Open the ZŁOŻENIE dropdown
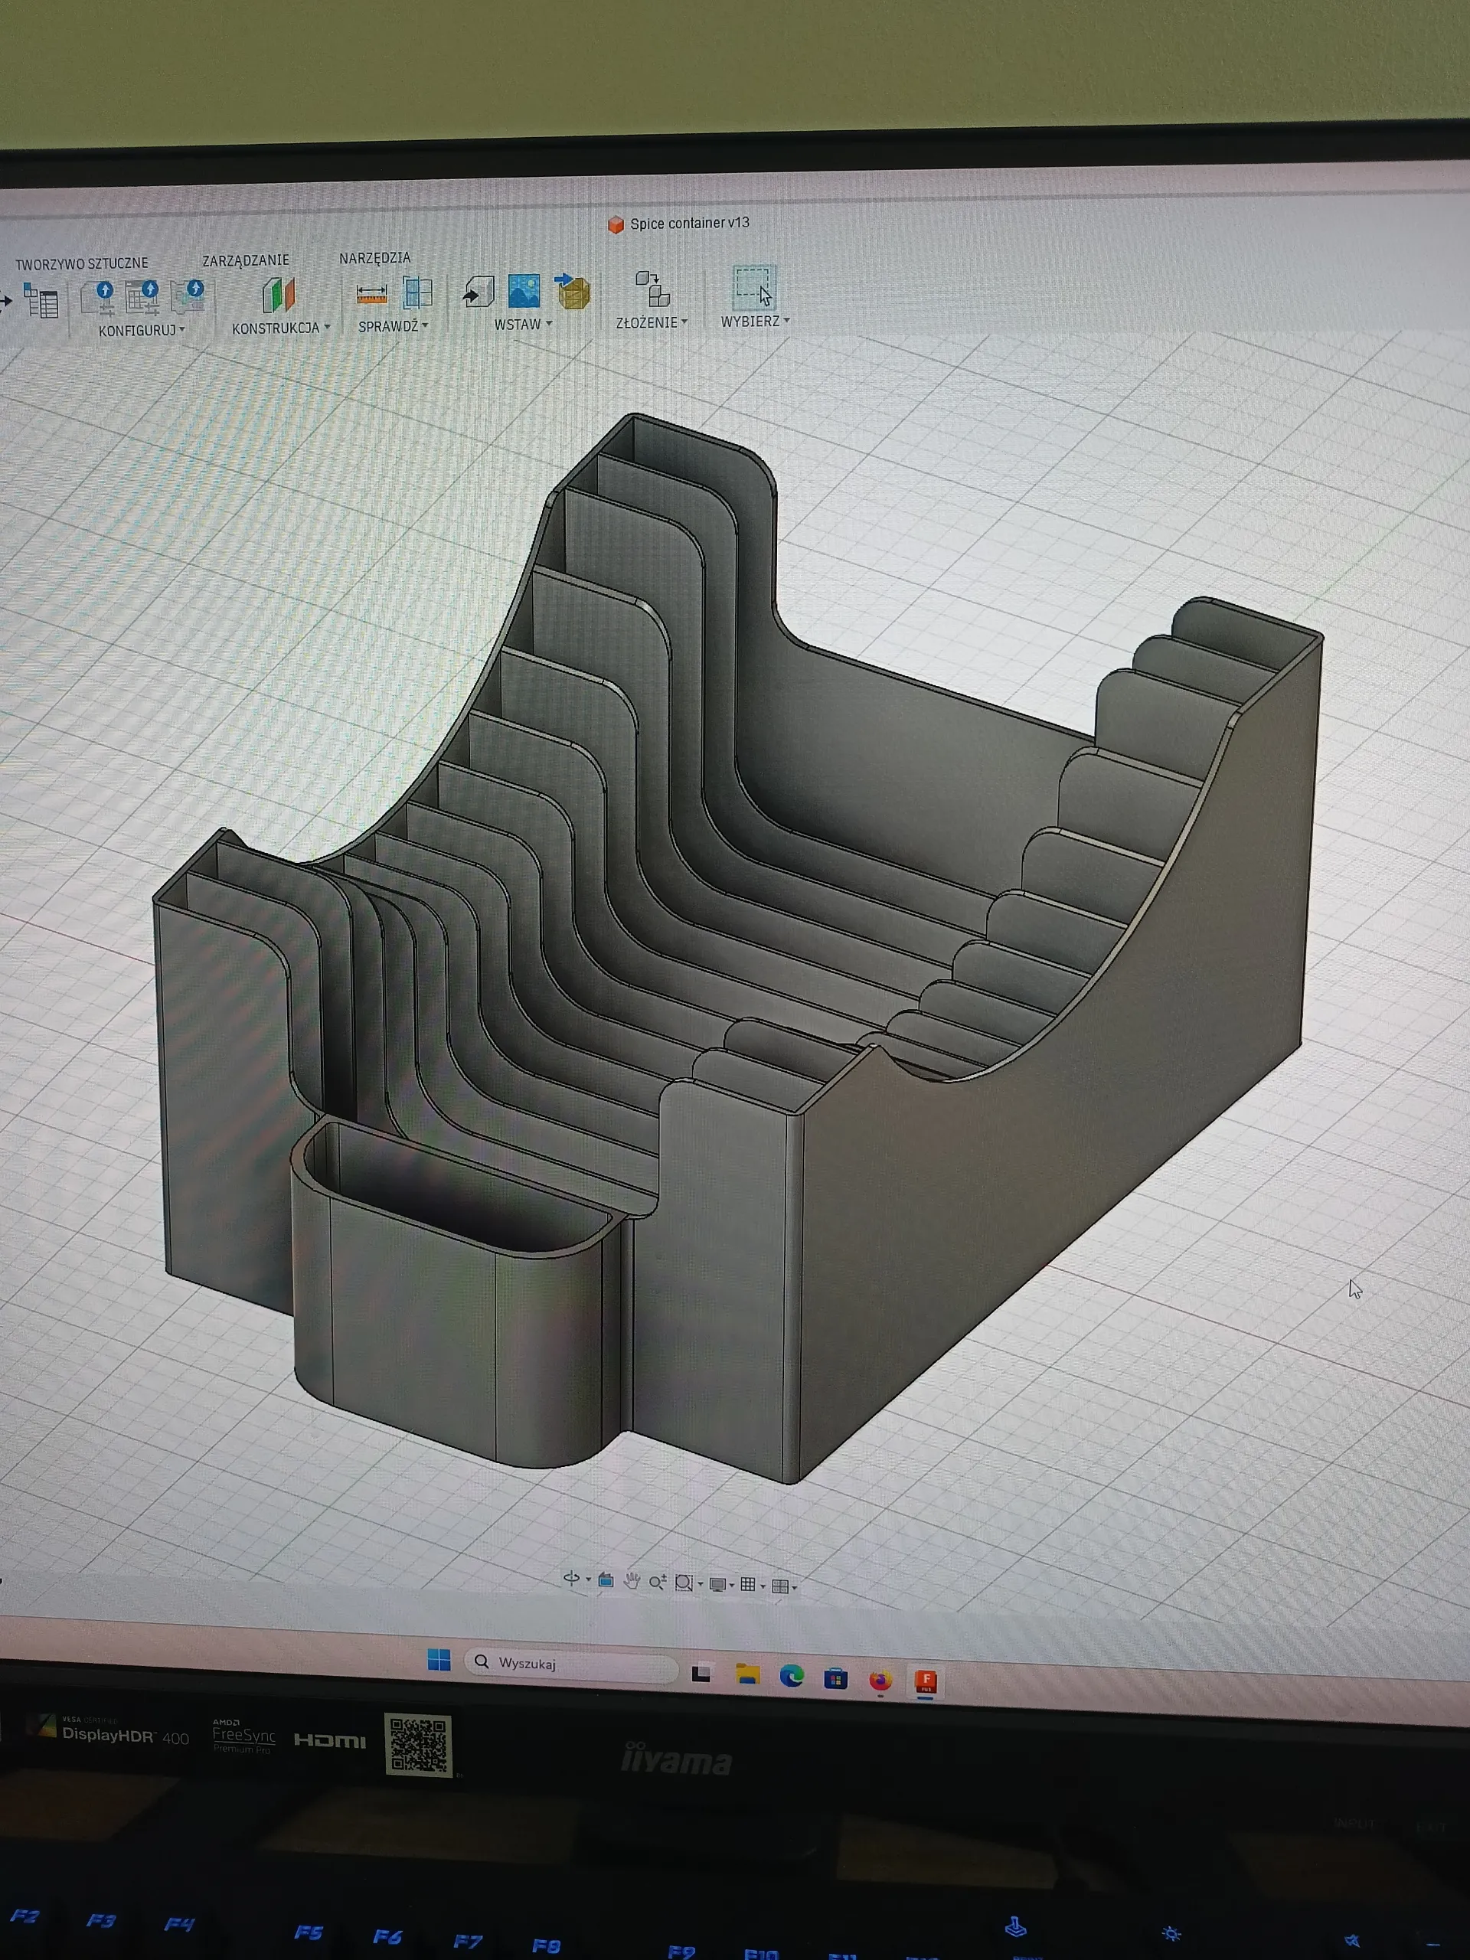Image resolution: width=1470 pixels, height=1960 pixels. tap(652, 322)
